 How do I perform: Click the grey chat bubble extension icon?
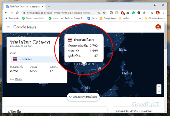coord(111,13)
